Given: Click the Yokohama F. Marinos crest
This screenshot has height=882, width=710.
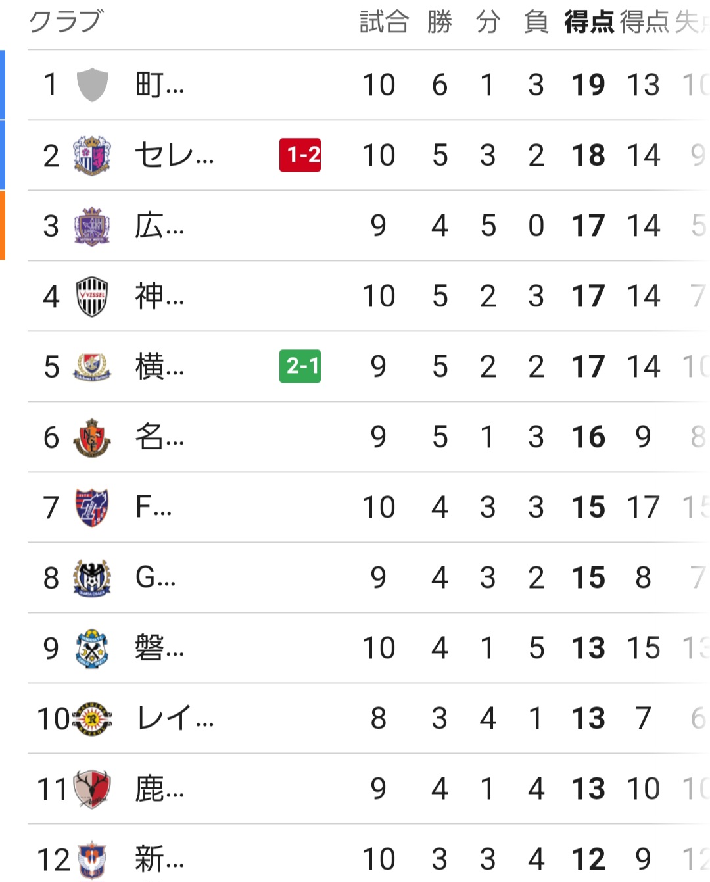Looking at the screenshot, I should 92,367.
